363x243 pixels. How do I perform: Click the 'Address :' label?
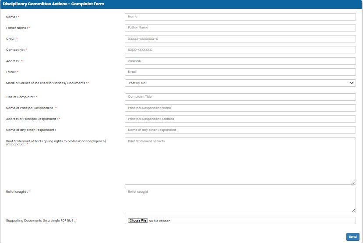tap(14, 61)
